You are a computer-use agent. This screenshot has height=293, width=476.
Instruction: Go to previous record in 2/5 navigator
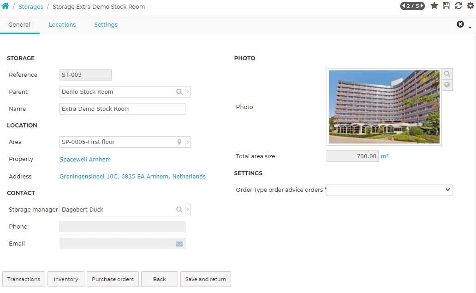tap(404, 6)
